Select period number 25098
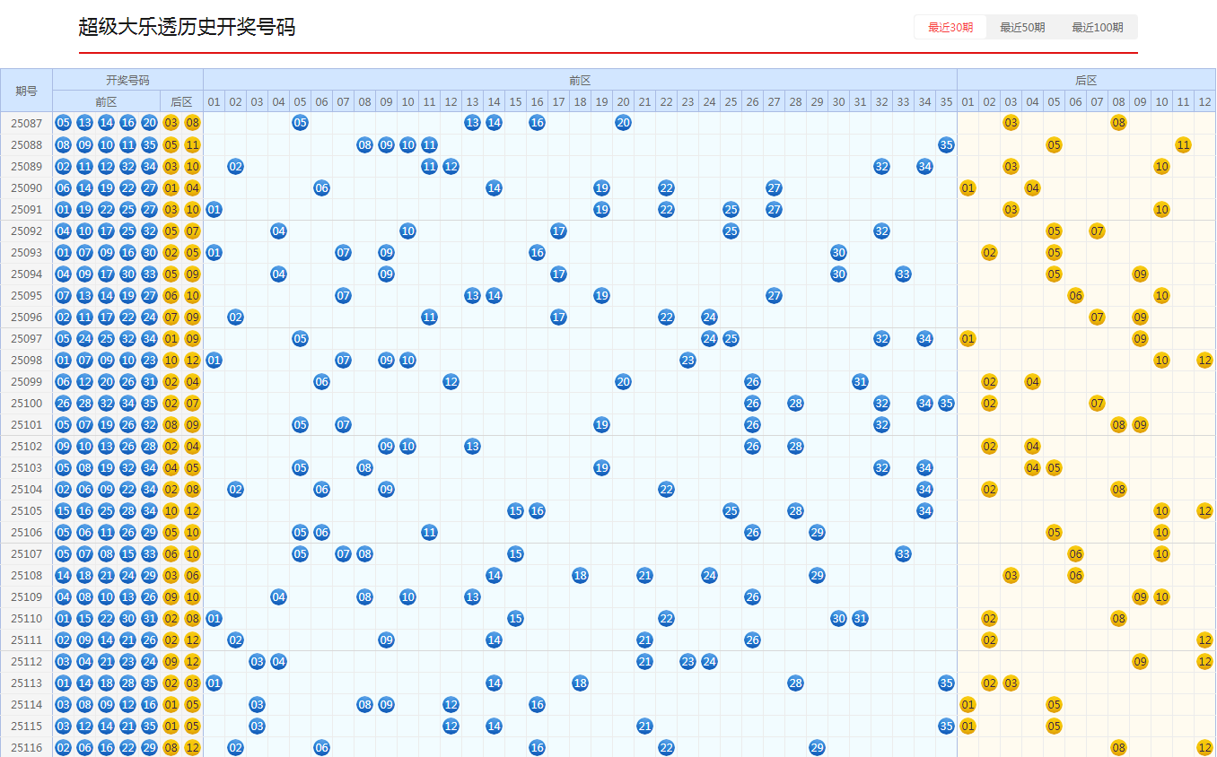The image size is (1217, 757). [26, 360]
